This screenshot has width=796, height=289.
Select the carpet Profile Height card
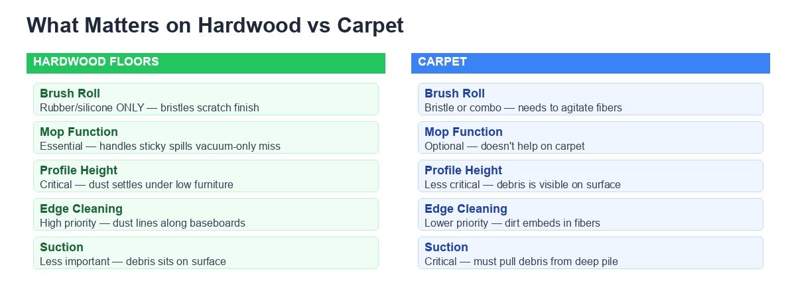(x=590, y=176)
